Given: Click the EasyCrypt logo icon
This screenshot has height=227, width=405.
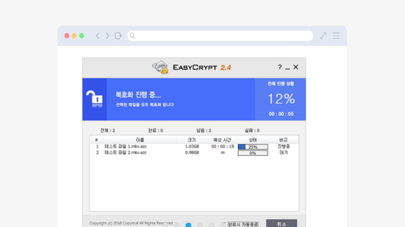Looking at the screenshot, I should click(x=160, y=67).
